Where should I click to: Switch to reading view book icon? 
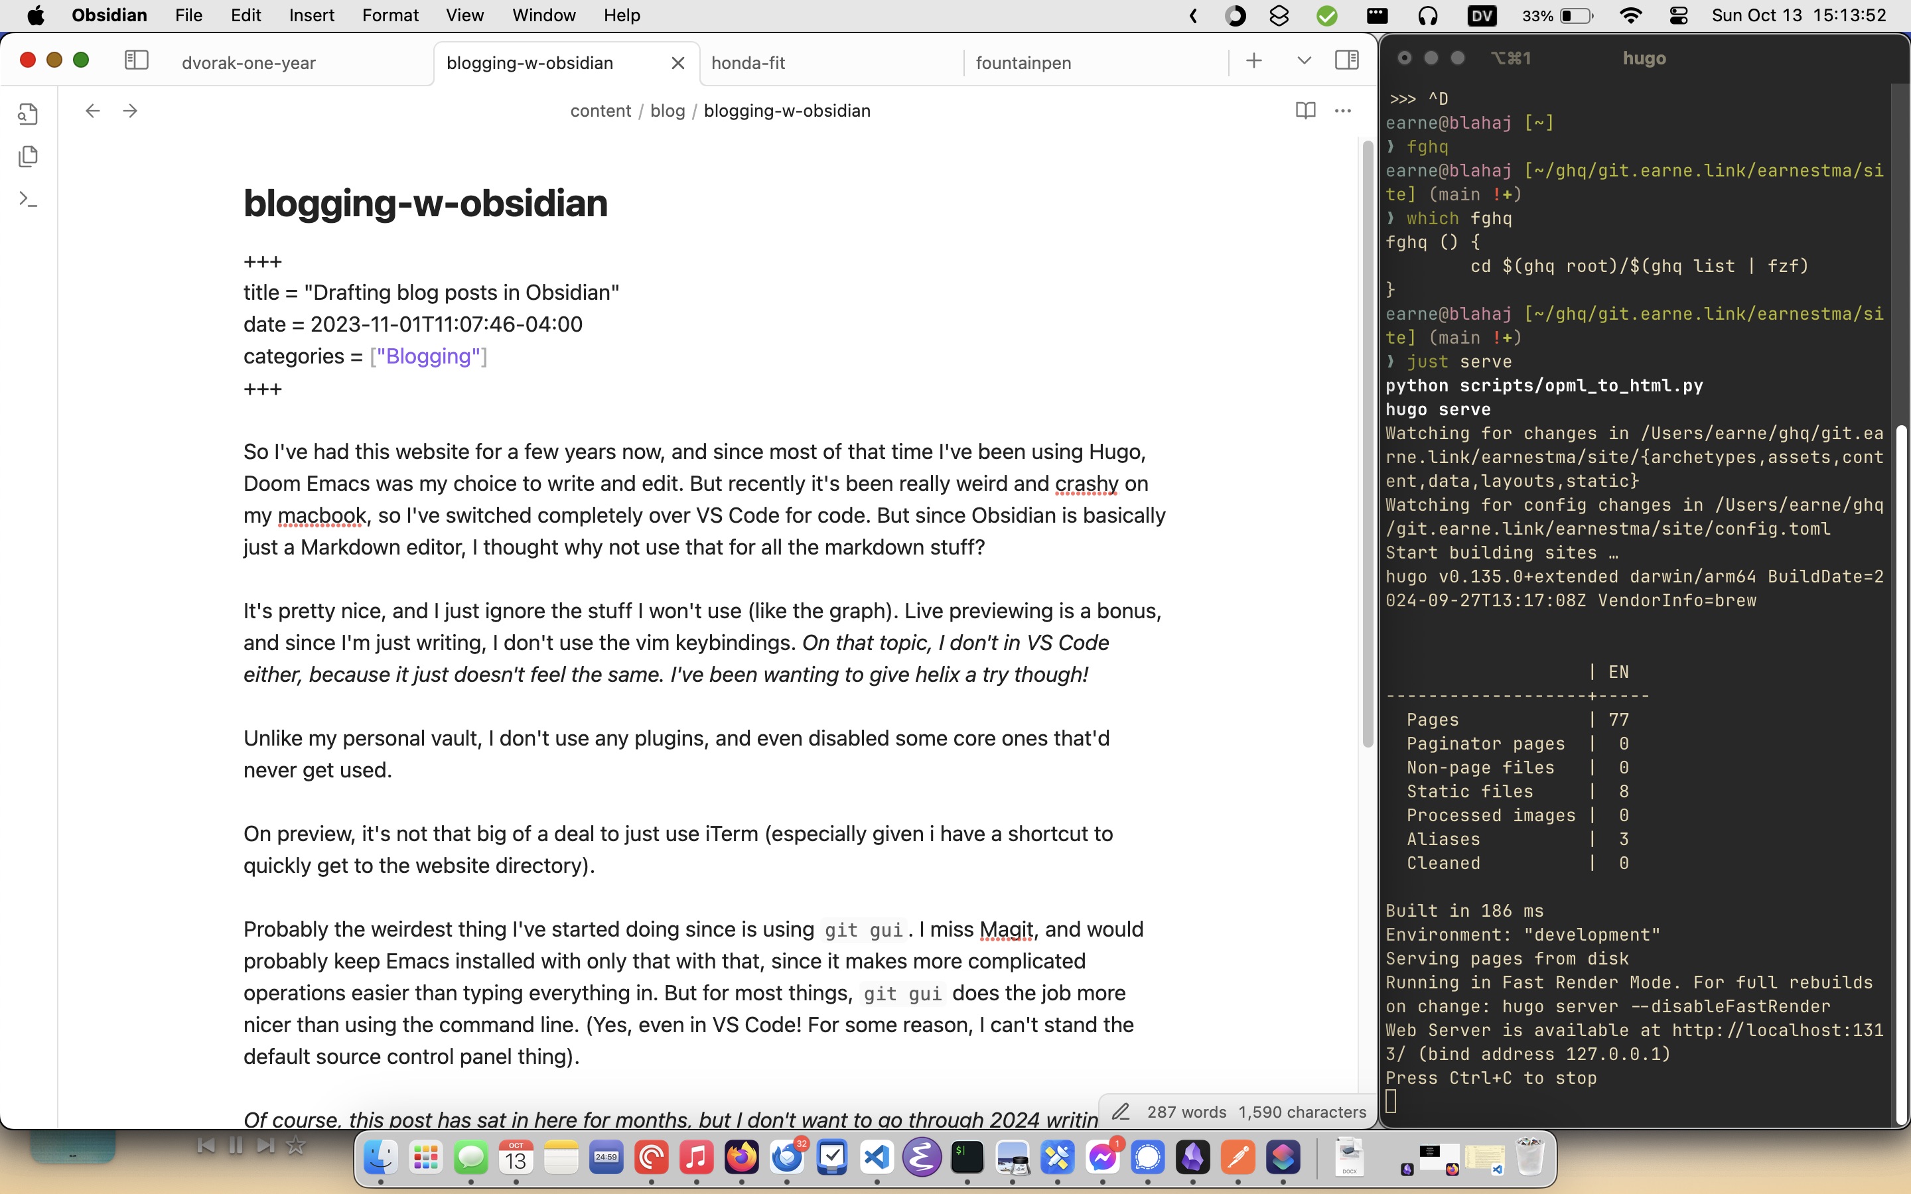[1305, 111]
